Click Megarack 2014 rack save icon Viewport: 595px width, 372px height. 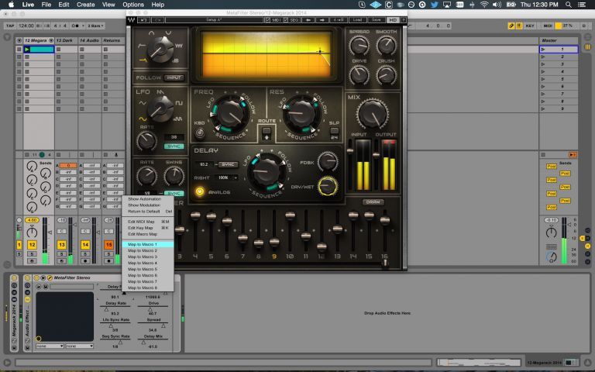[14, 347]
